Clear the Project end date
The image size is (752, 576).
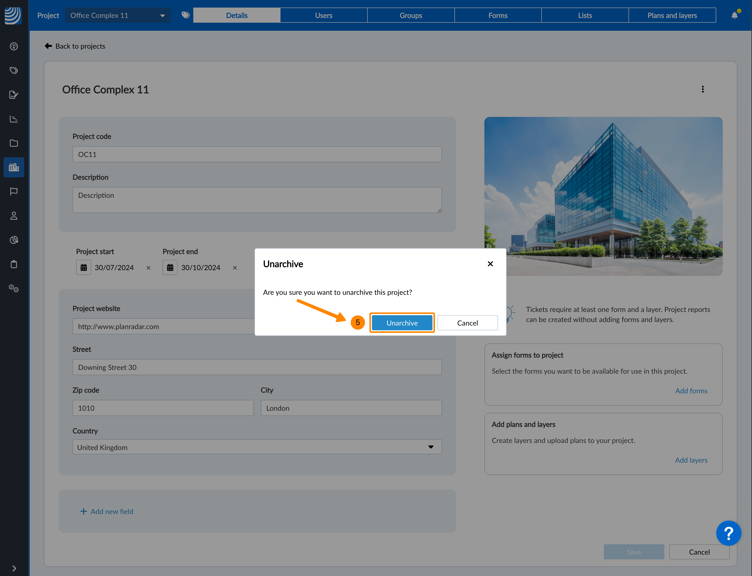click(235, 268)
